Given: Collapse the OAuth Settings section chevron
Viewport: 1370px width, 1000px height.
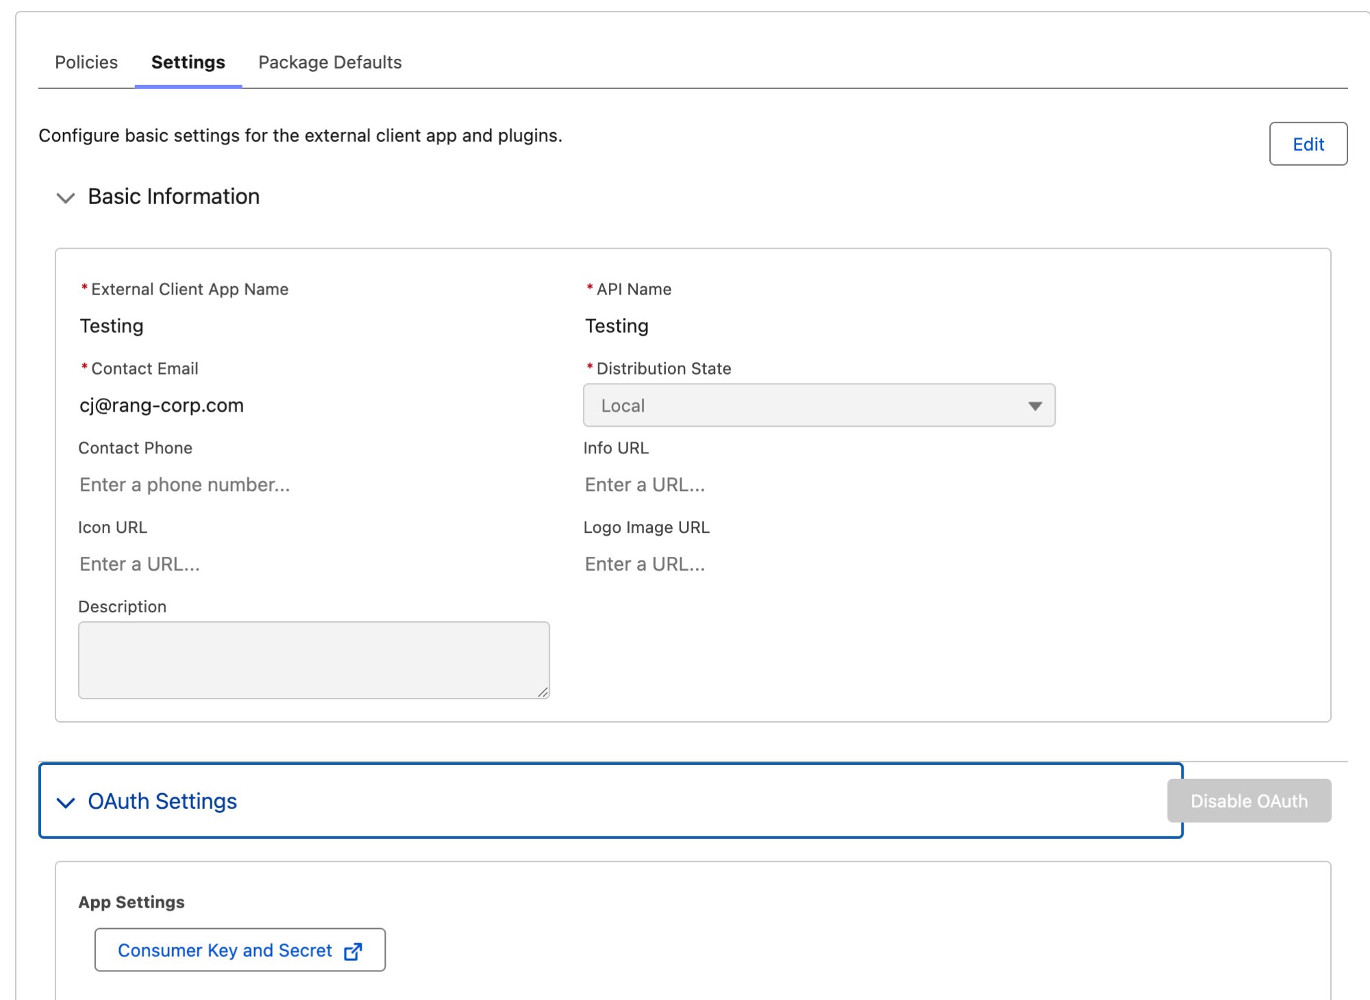Looking at the screenshot, I should coord(66,803).
